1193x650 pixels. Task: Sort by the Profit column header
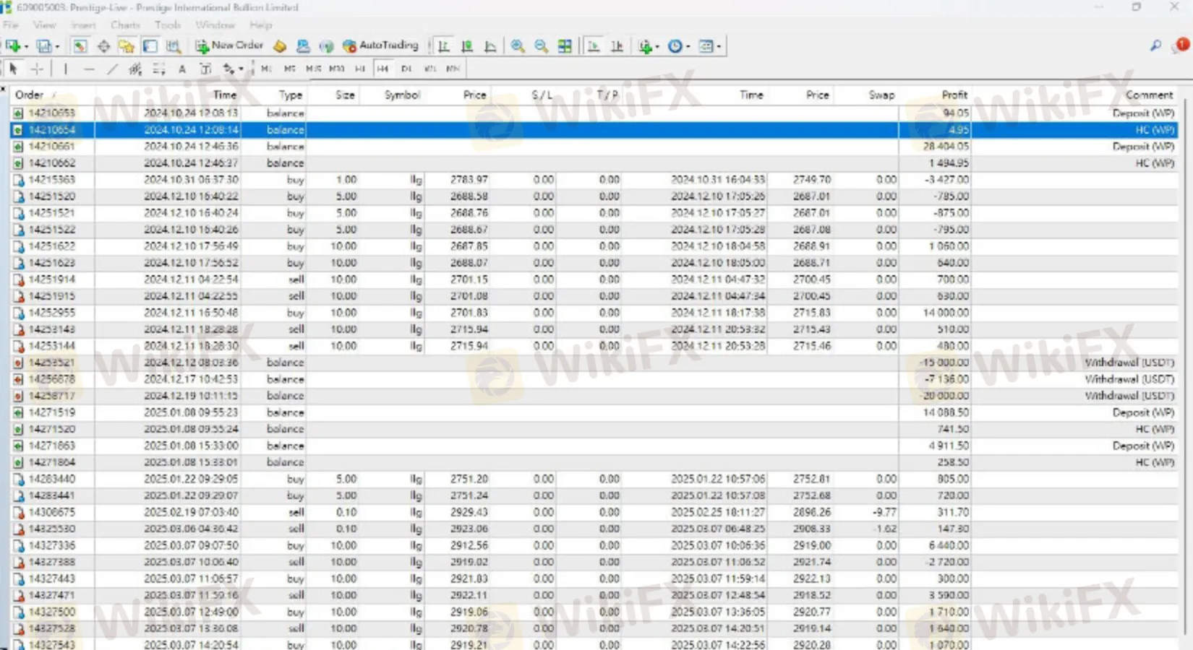click(954, 95)
